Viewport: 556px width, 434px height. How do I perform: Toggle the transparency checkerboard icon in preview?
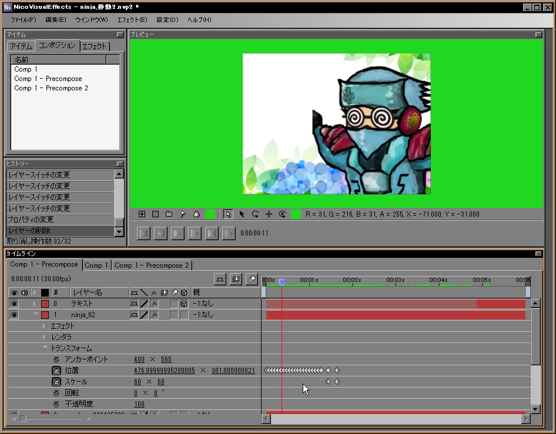155,214
